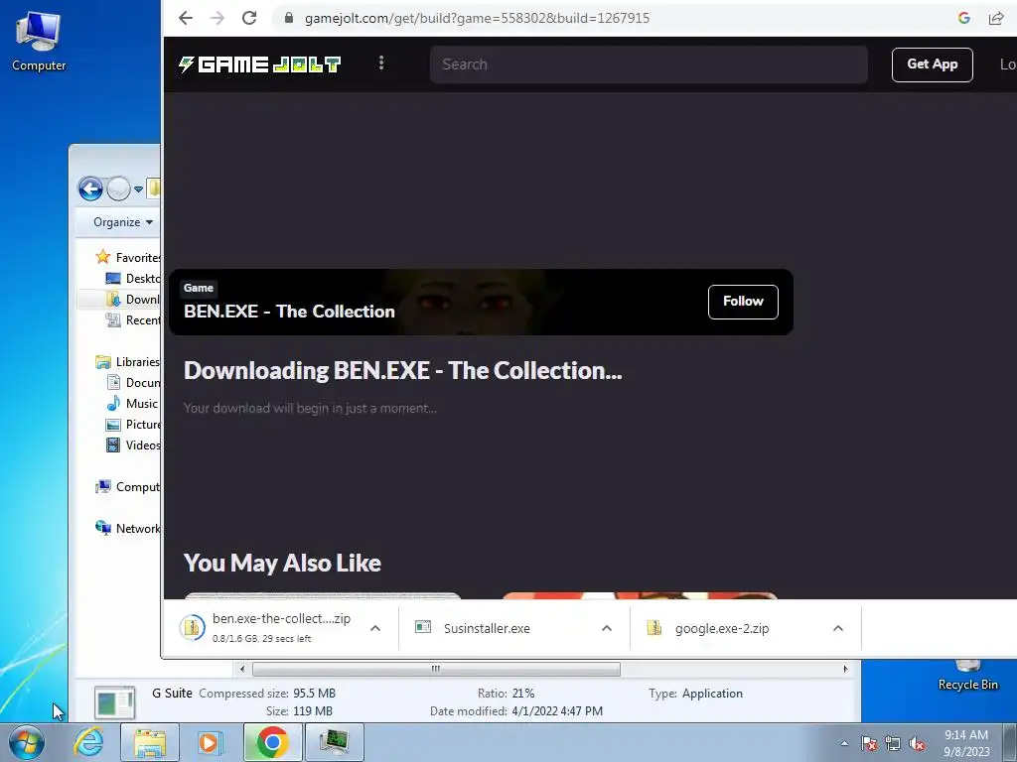The image size is (1017, 762).
Task: Open Explorer recent pages dropdown arrow
Action: 138,190
